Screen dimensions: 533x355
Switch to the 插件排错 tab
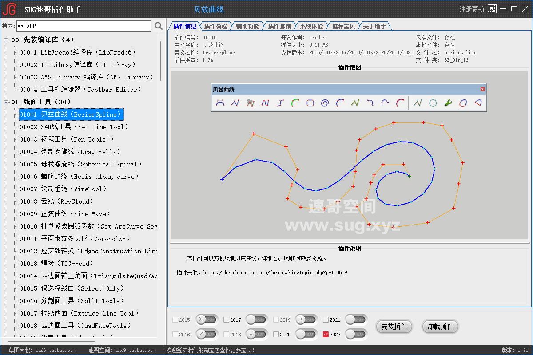tap(279, 26)
